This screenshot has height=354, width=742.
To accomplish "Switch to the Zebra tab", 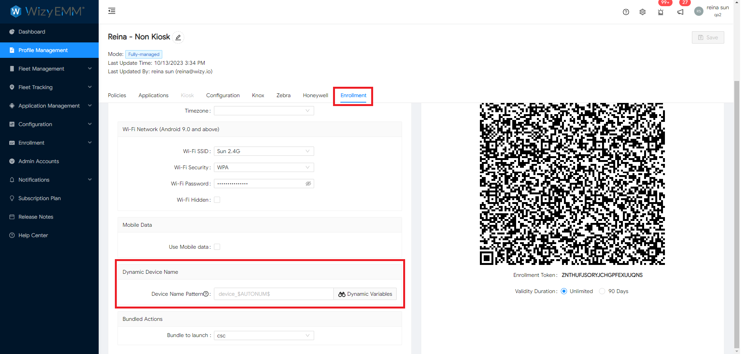I will [283, 95].
